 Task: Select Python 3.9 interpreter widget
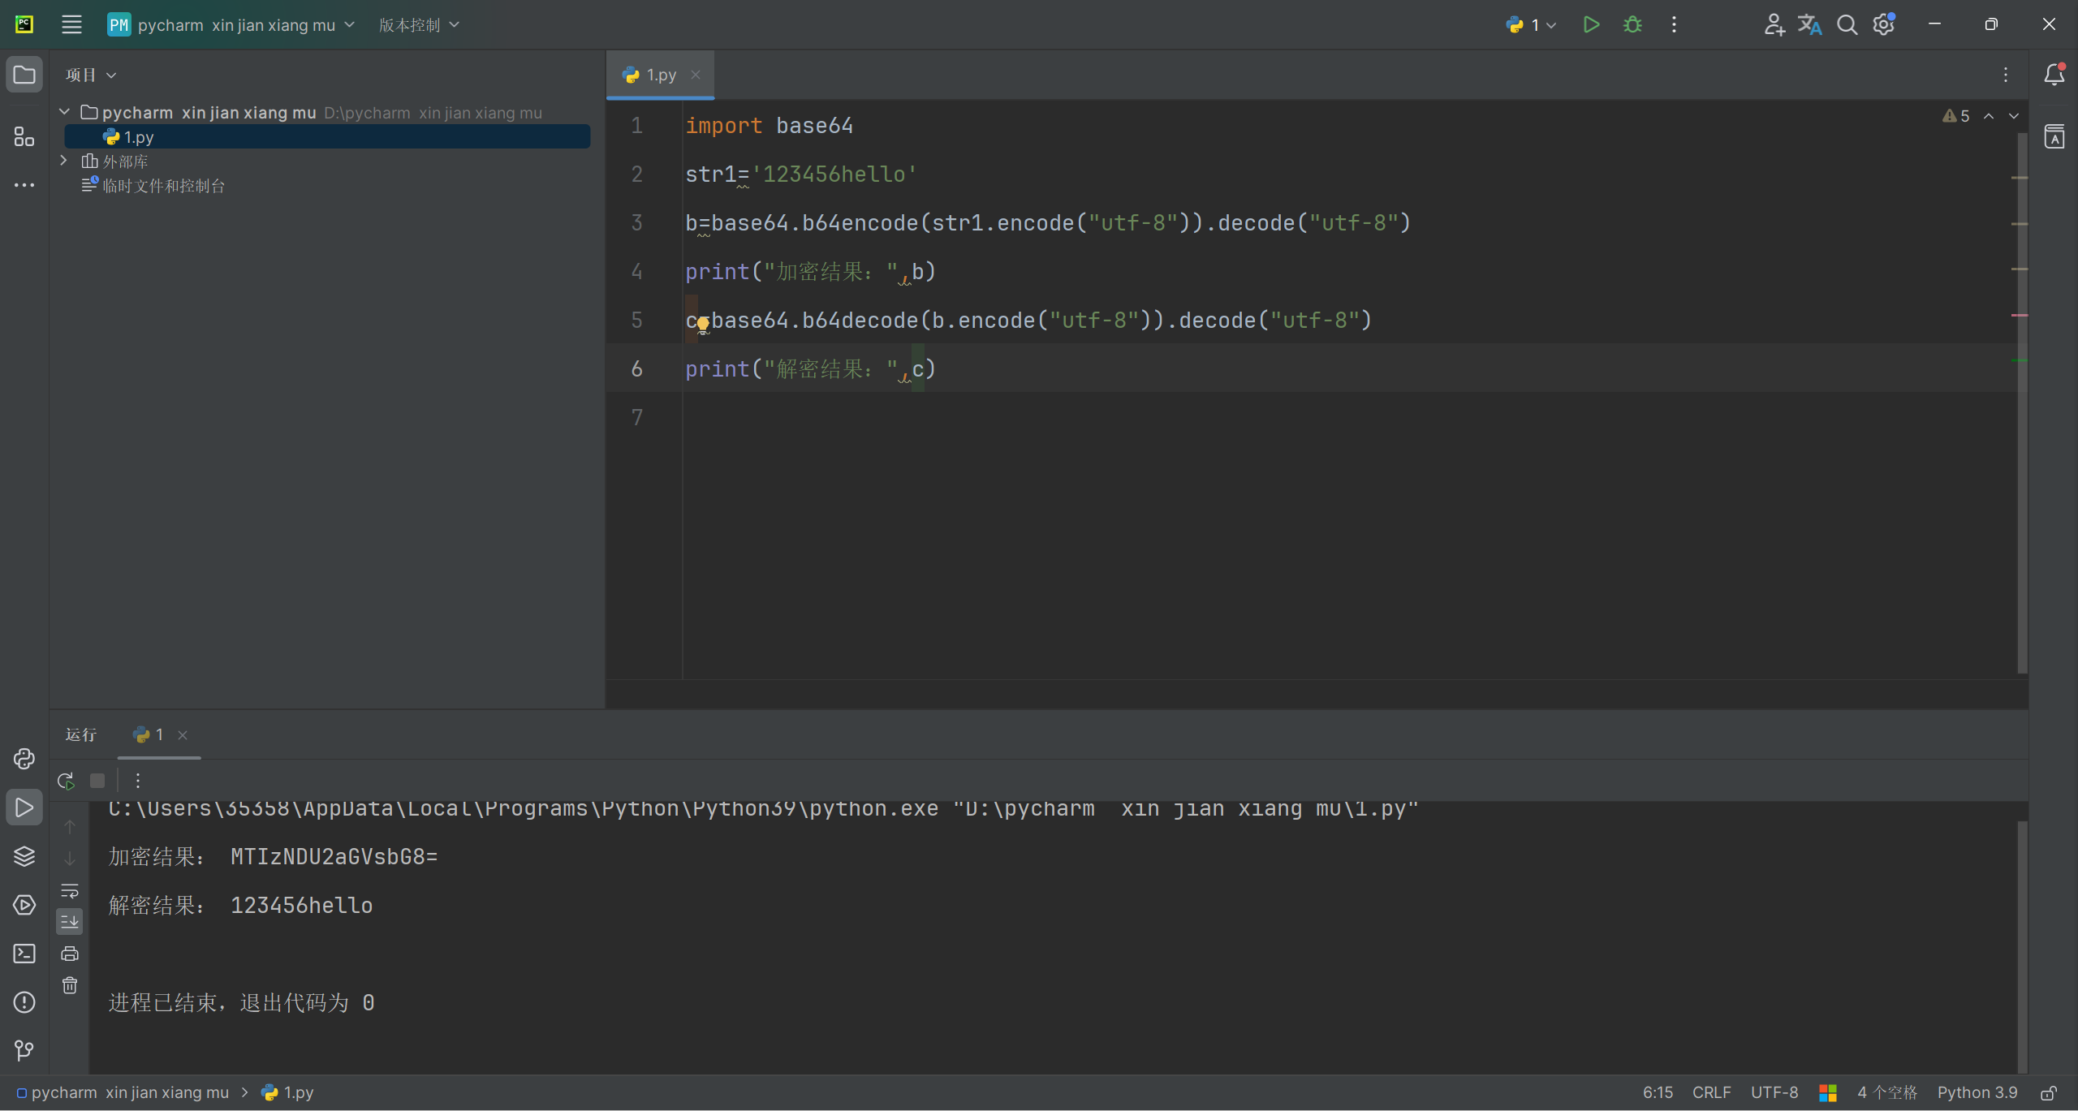pyautogui.click(x=1977, y=1092)
